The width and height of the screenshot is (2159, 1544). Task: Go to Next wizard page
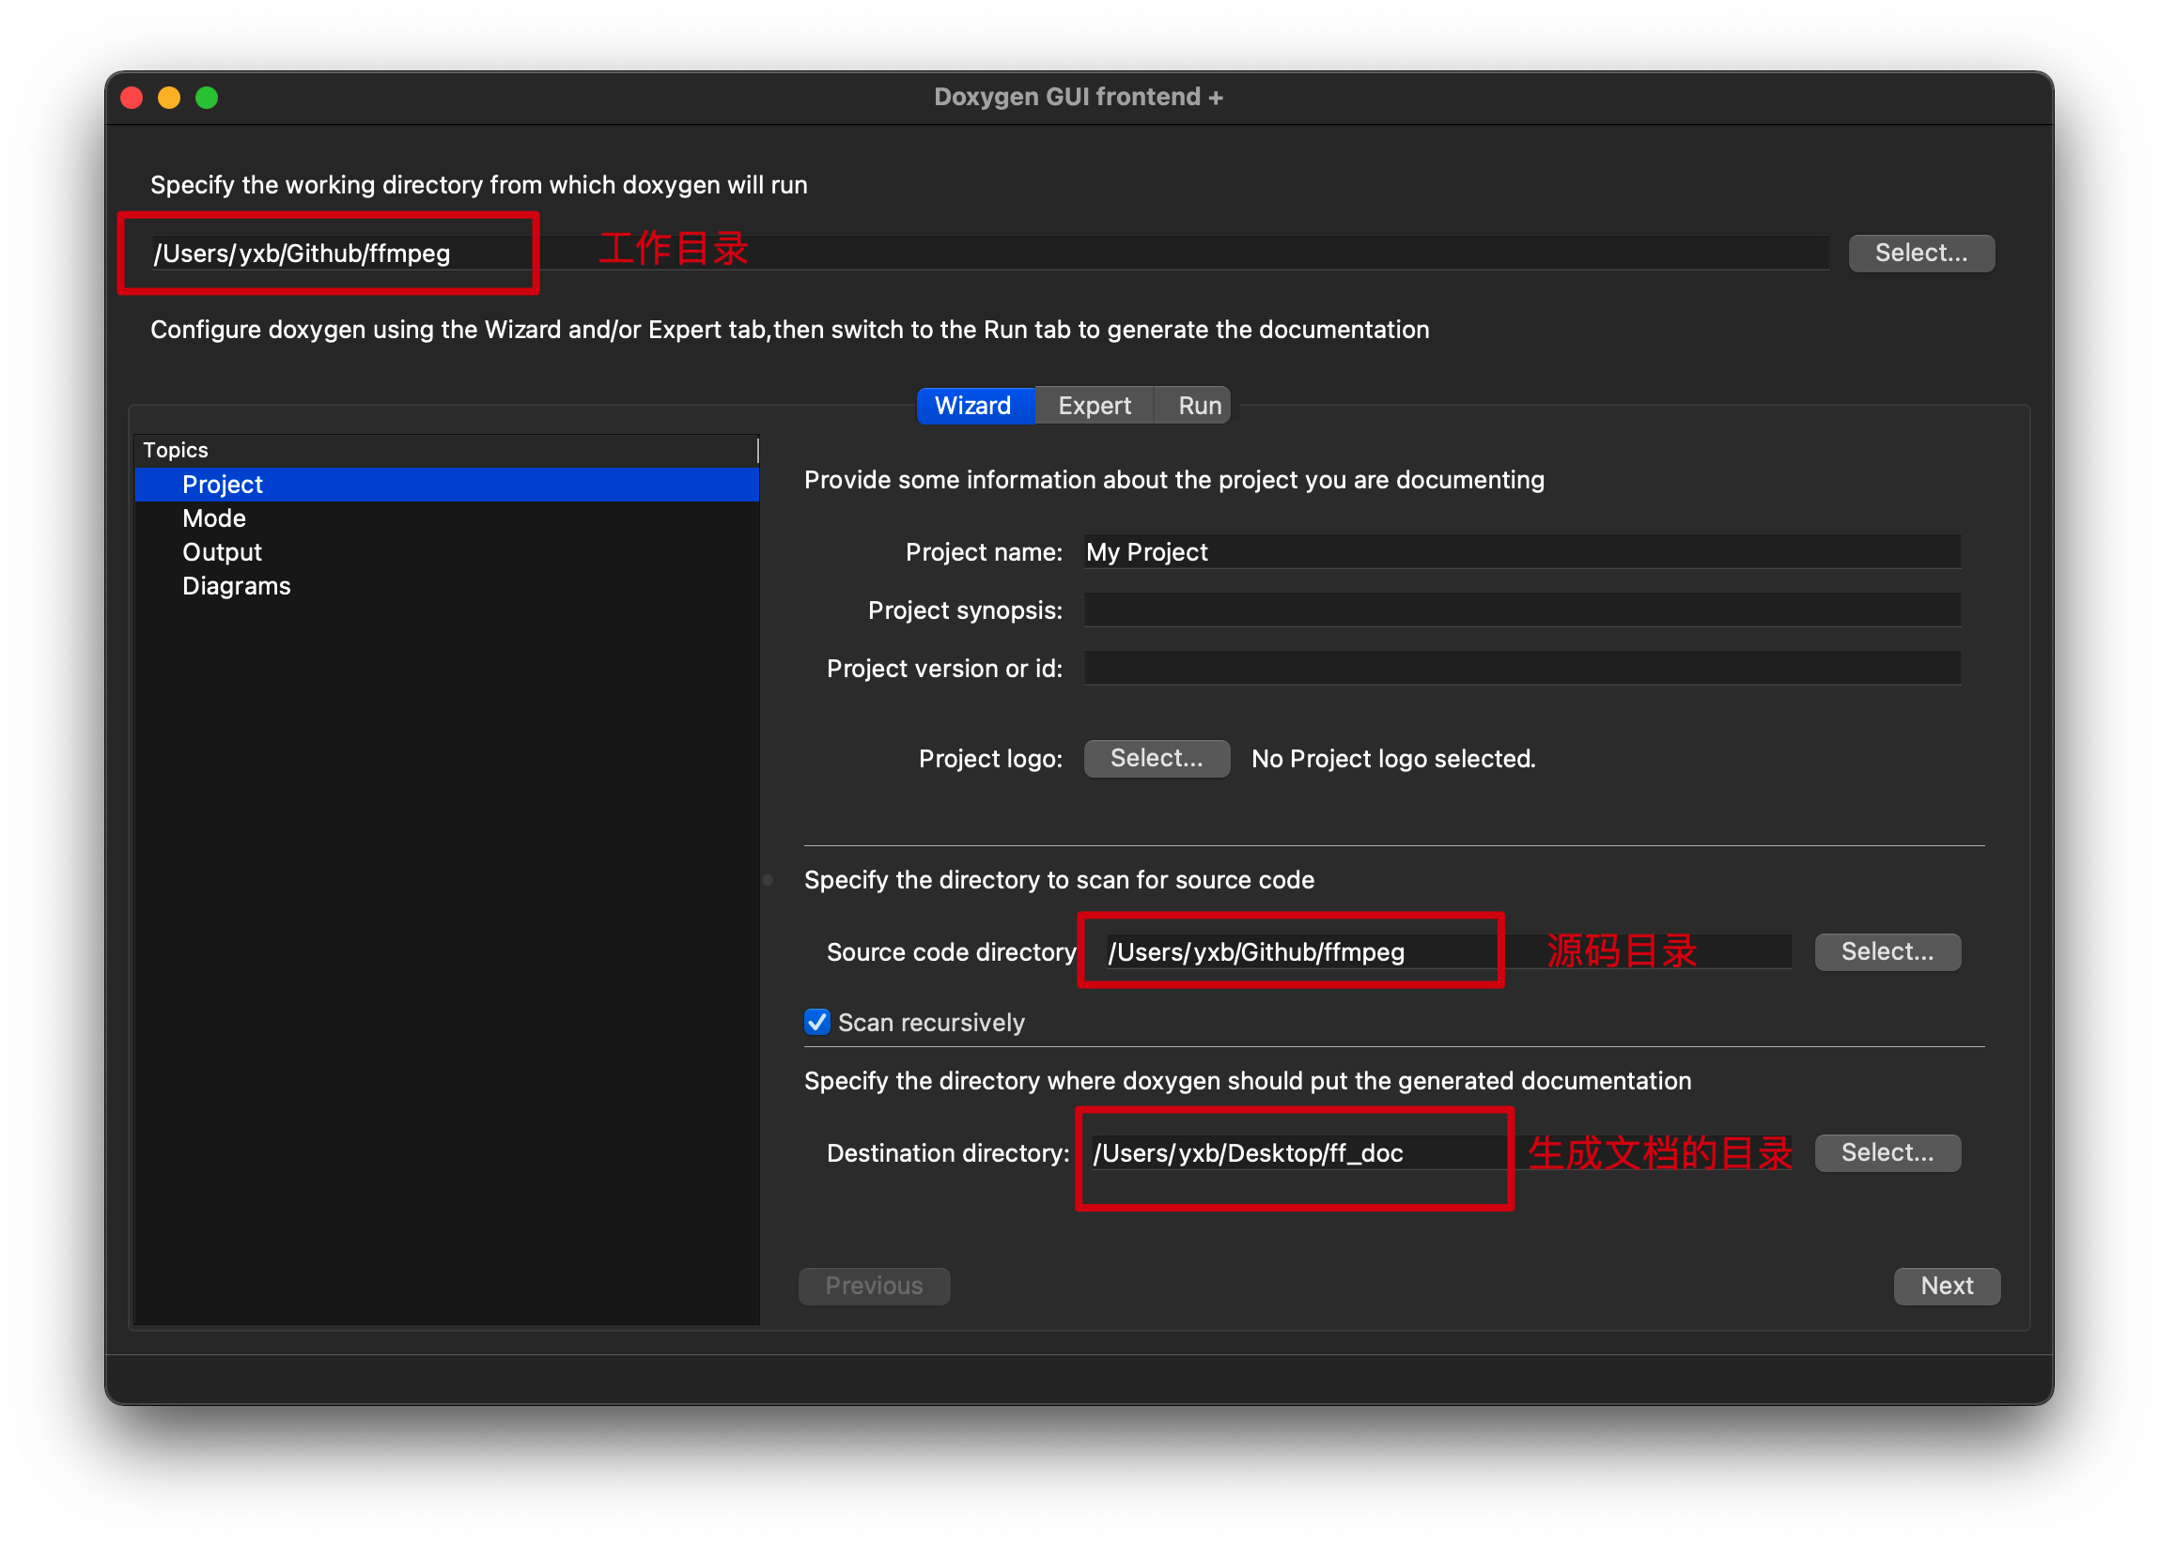pos(1947,1286)
